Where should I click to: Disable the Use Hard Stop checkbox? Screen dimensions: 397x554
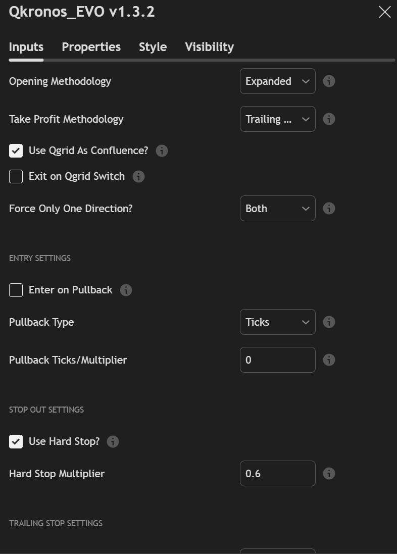(16, 441)
